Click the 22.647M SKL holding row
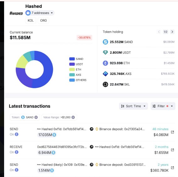Viewport: 178px width, 177px height. pos(138,84)
